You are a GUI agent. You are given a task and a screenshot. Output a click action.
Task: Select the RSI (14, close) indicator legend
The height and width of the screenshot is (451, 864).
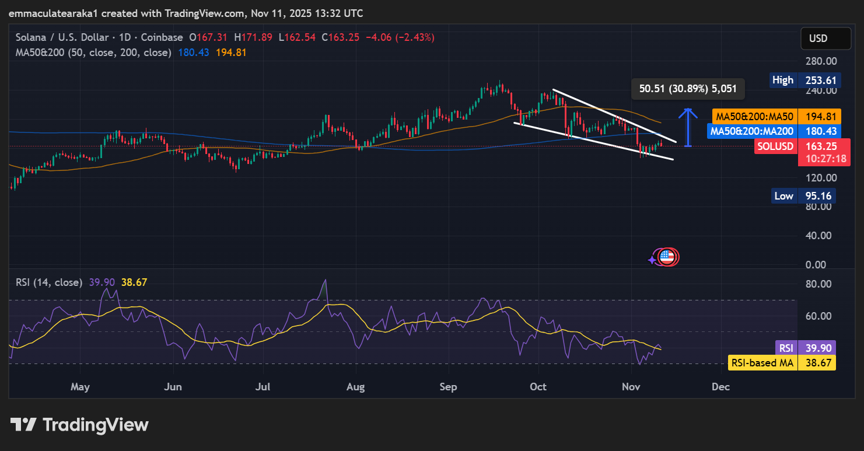click(49, 282)
